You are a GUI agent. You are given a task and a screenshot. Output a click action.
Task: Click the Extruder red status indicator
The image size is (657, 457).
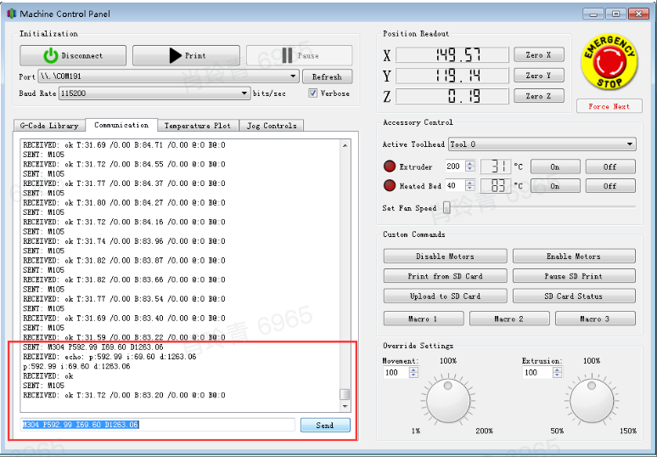click(x=390, y=166)
